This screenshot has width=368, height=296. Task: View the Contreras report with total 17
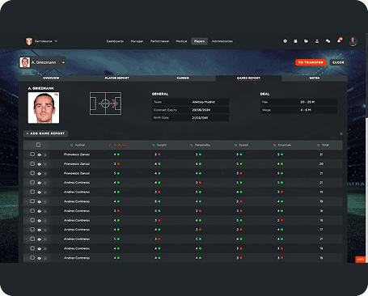pos(40,230)
